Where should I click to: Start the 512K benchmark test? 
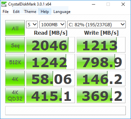point(15,62)
